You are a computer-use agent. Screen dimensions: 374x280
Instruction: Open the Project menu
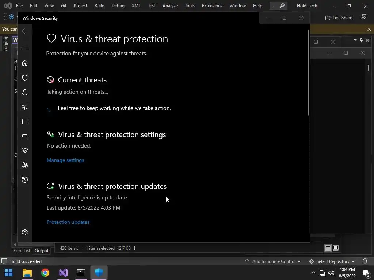(x=80, y=6)
